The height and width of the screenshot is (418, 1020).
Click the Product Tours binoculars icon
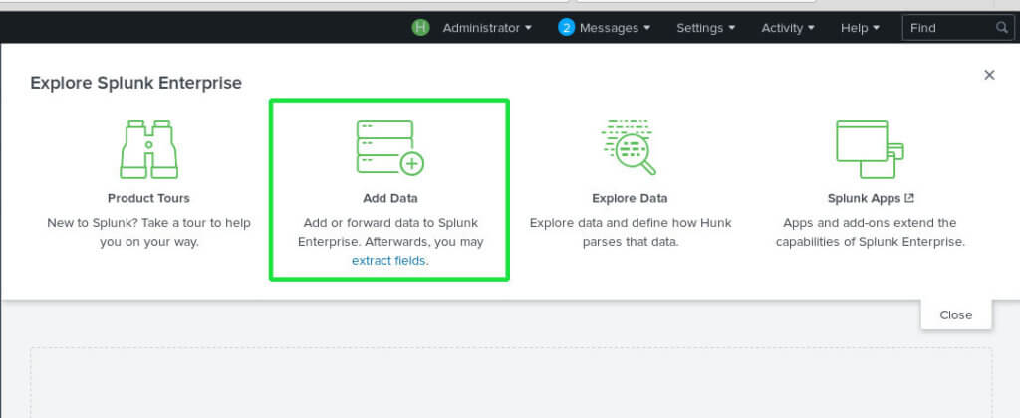tap(148, 149)
